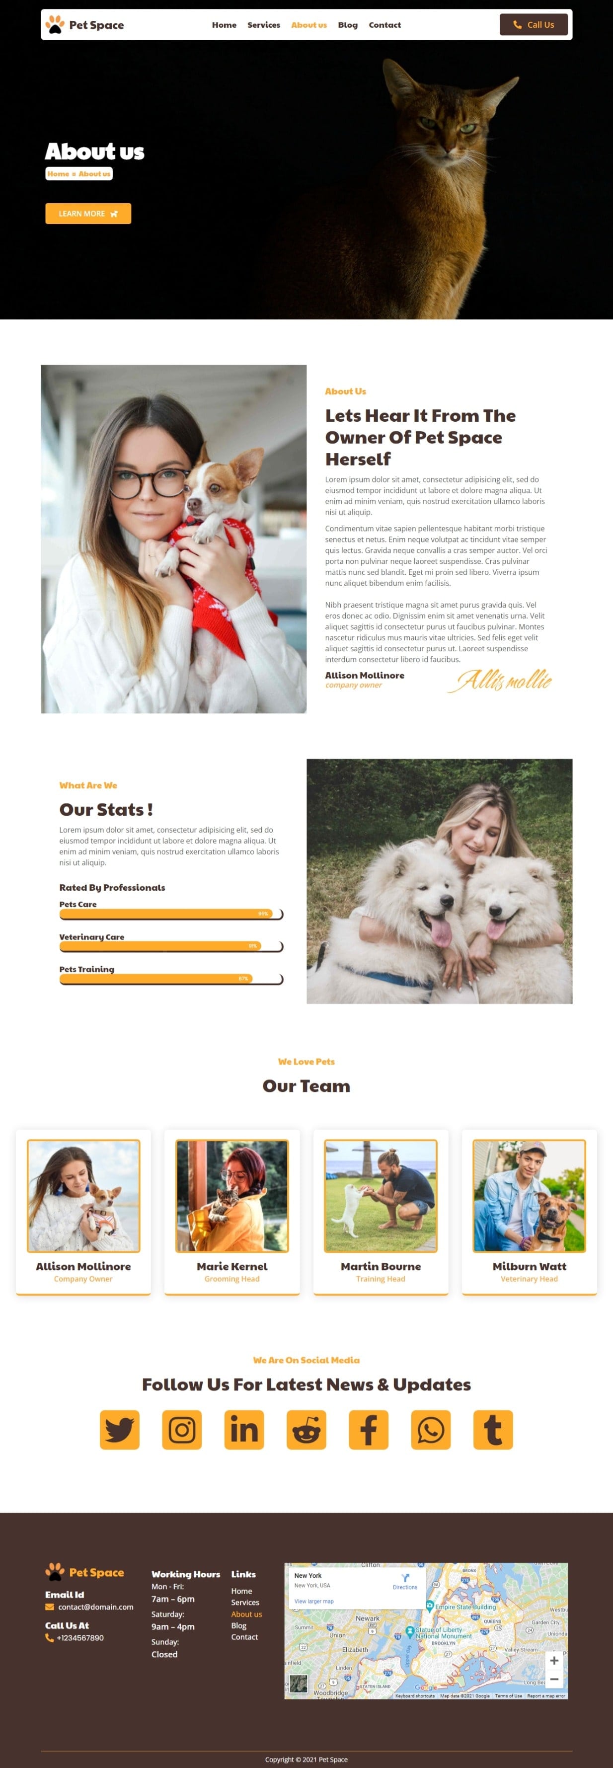Open the Facebook social icon
This screenshot has width=613, height=1768.
tap(369, 1430)
